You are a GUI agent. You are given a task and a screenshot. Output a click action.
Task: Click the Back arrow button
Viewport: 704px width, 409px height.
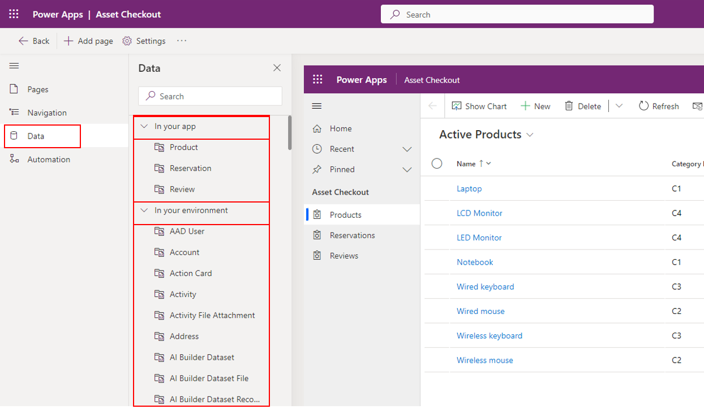(34, 41)
